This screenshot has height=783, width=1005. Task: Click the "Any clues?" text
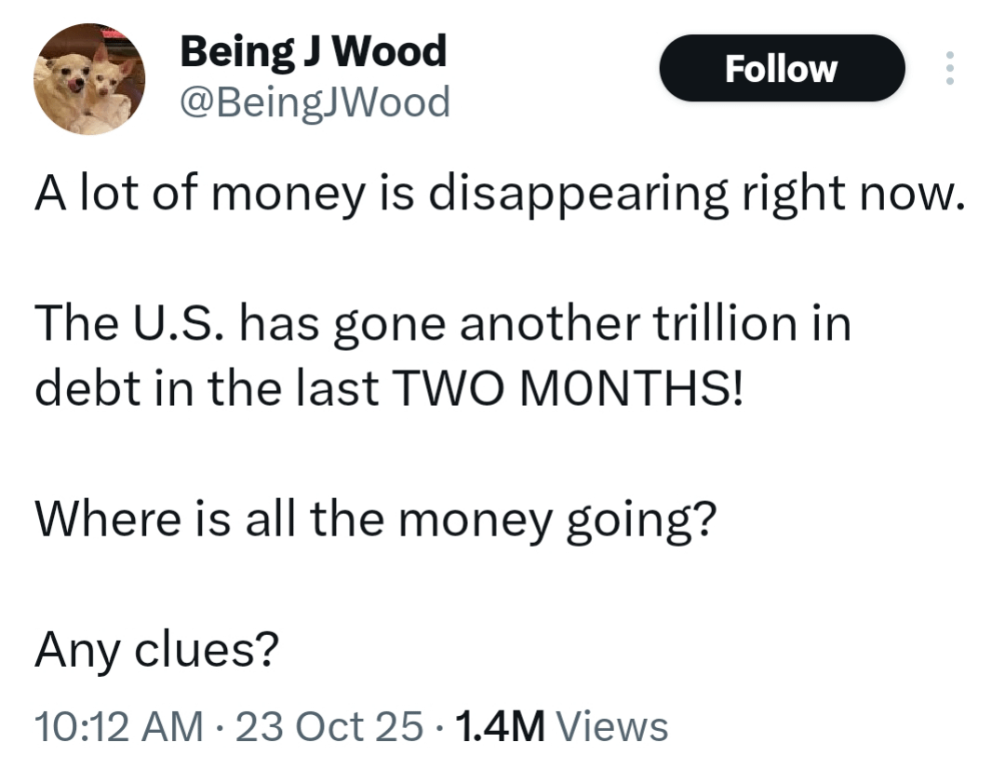(155, 652)
